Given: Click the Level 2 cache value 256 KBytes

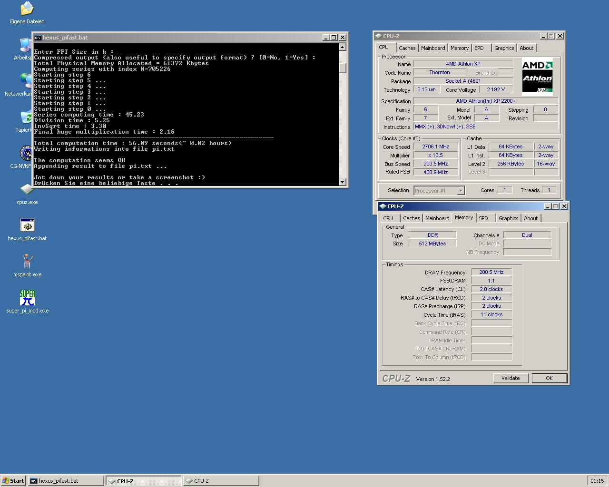Looking at the screenshot, I should (x=511, y=164).
